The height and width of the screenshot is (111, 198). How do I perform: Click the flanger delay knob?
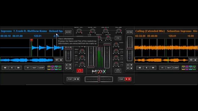tap(108, 38)
